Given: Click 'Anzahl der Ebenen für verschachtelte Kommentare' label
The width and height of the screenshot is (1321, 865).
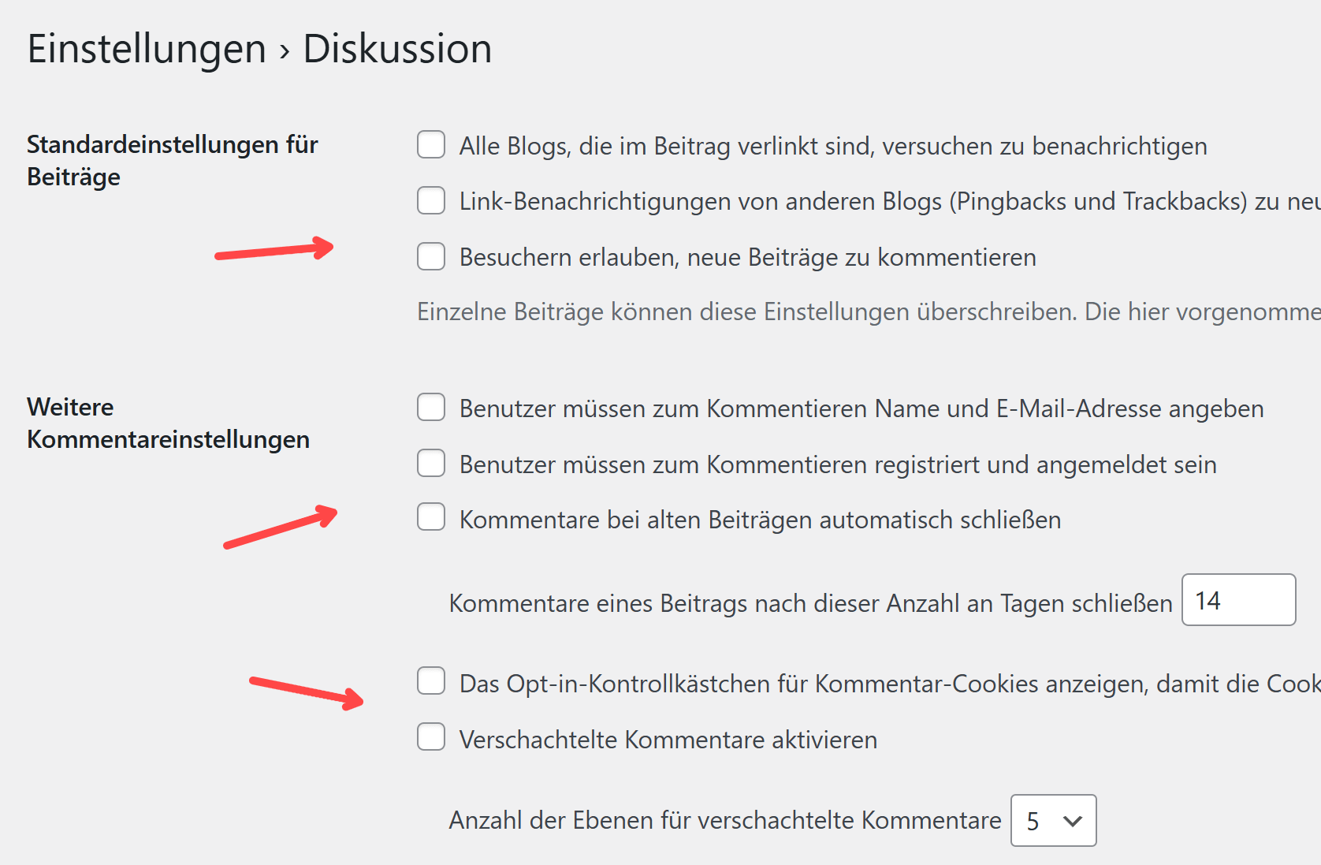Looking at the screenshot, I should click(724, 821).
